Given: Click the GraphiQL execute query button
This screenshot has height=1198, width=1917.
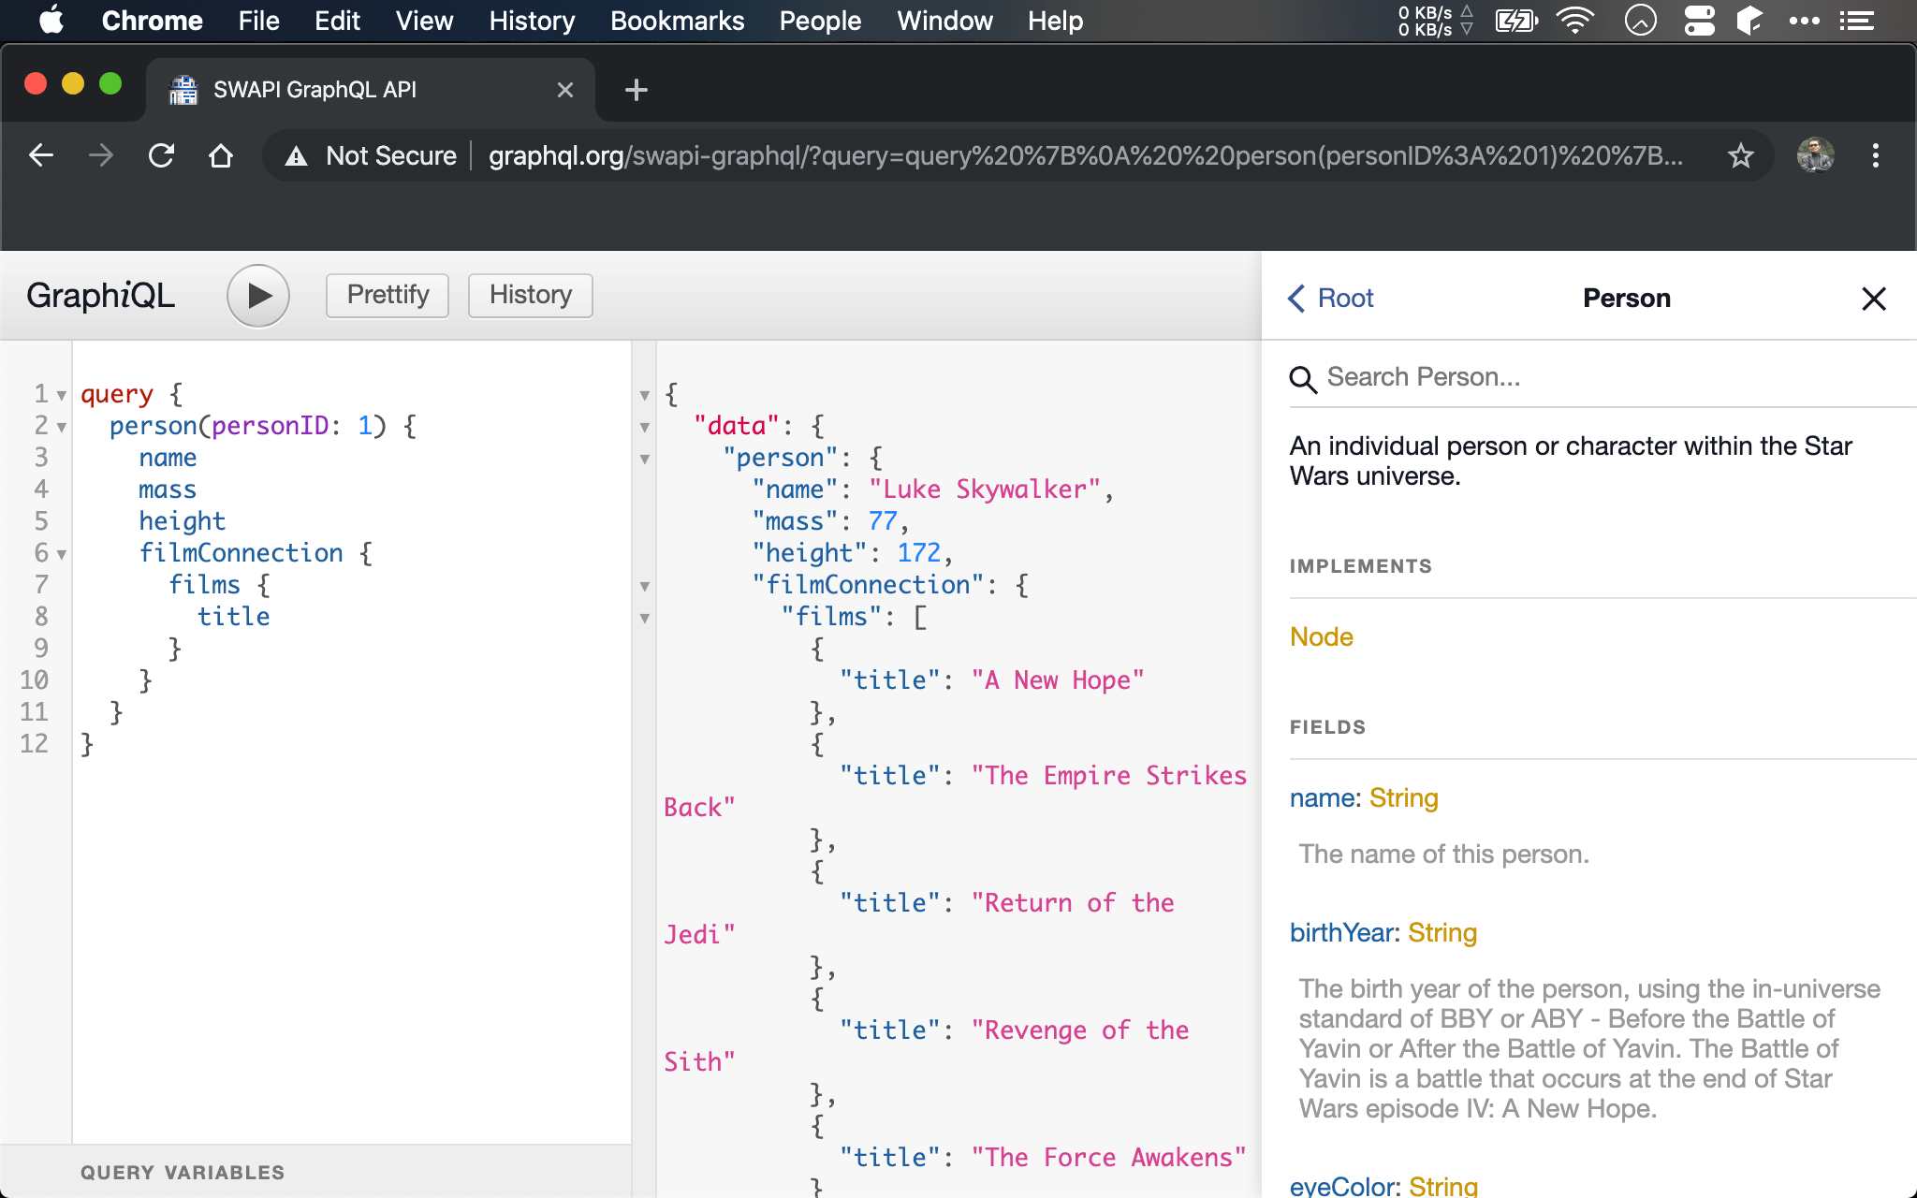Looking at the screenshot, I should point(256,294).
